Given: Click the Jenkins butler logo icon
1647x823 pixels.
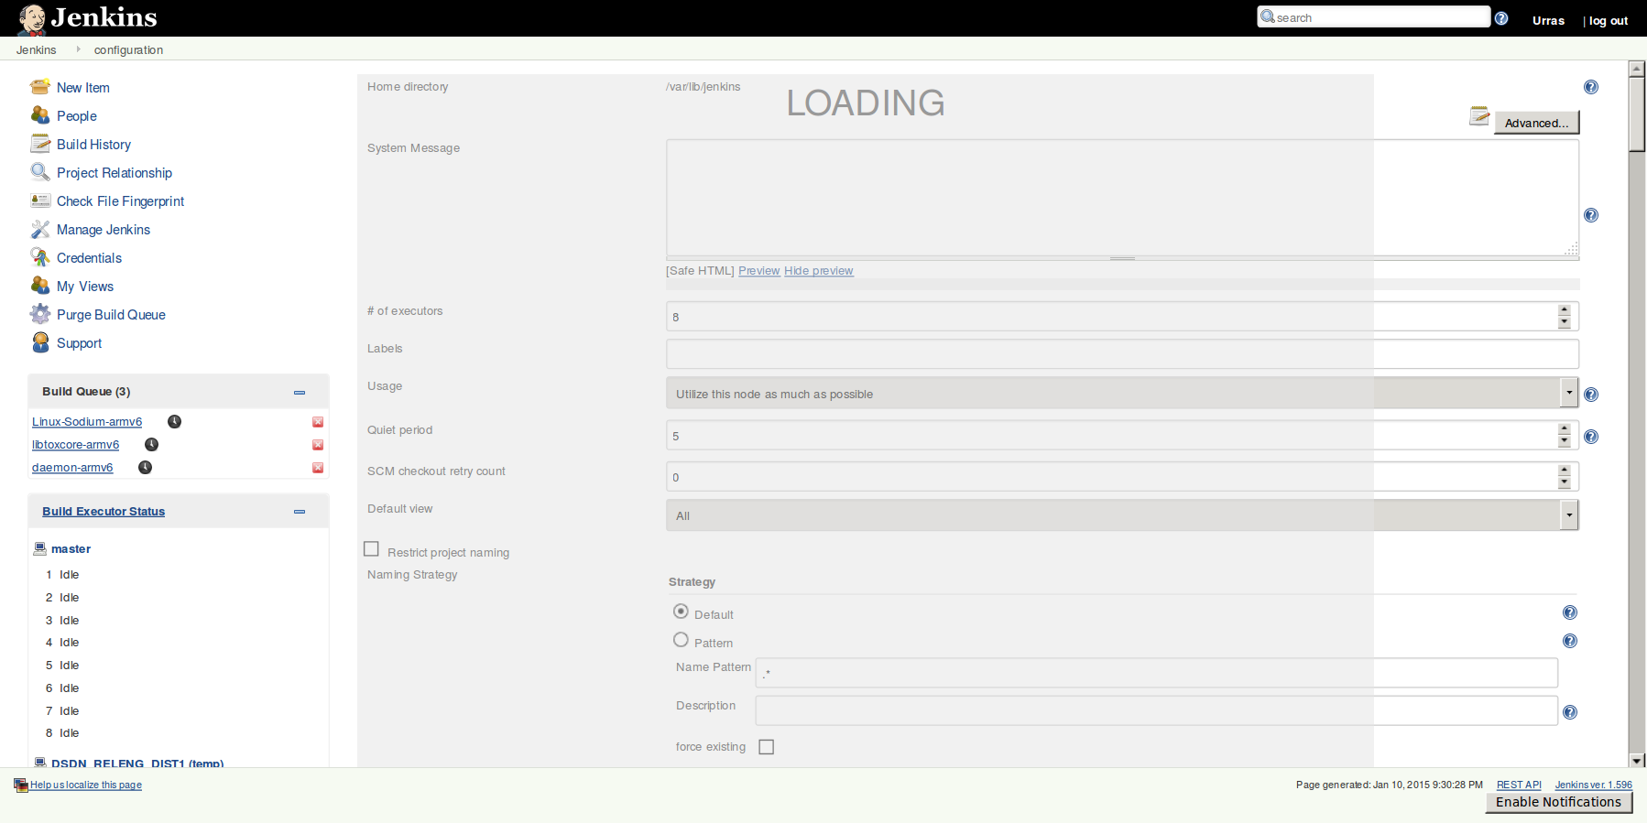Looking at the screenshot, I should click(32, 18).
